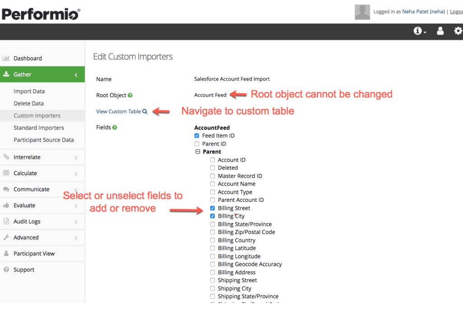Click the magnifier icon beside View Custom Table
This screenshot has height=312, width=463.
145,112
